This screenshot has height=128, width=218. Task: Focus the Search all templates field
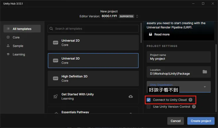click(93, 29)
